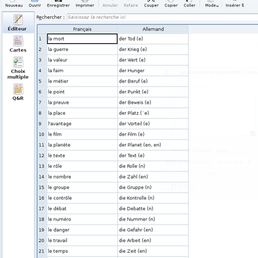Select cell 'le texte'
258x258 pixels.
pyautogui.click(x=82, y=155)
